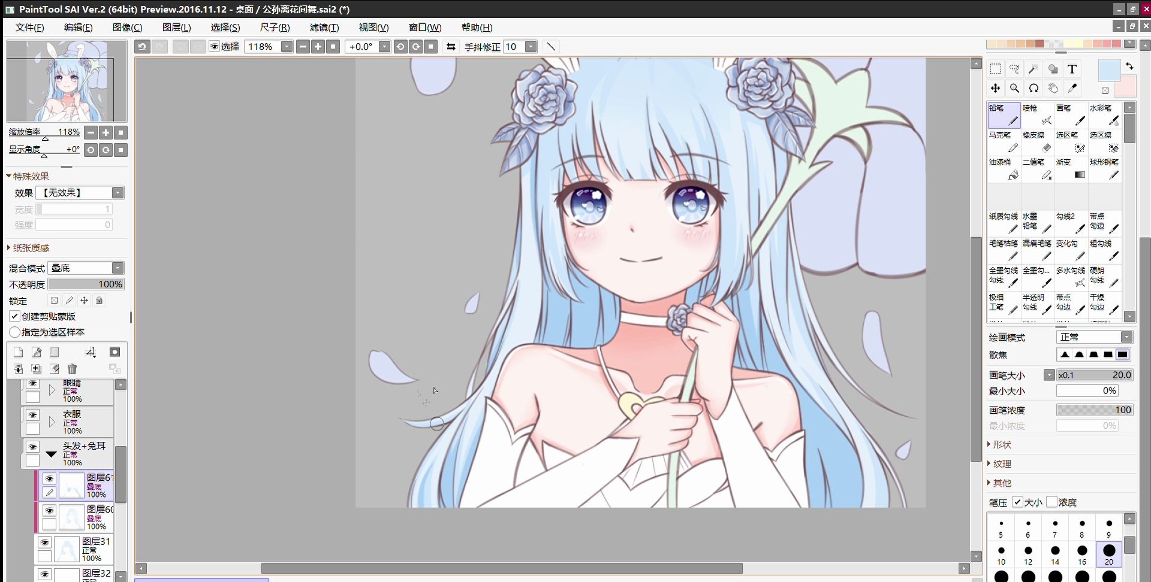The image size is (1151, 582).
Task: Click the navigator preview thumbnail
Action: [67, 81]
